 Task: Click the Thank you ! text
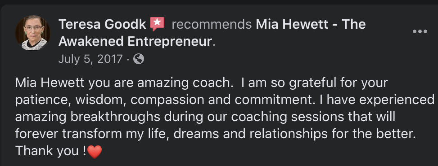click(50, 151)
